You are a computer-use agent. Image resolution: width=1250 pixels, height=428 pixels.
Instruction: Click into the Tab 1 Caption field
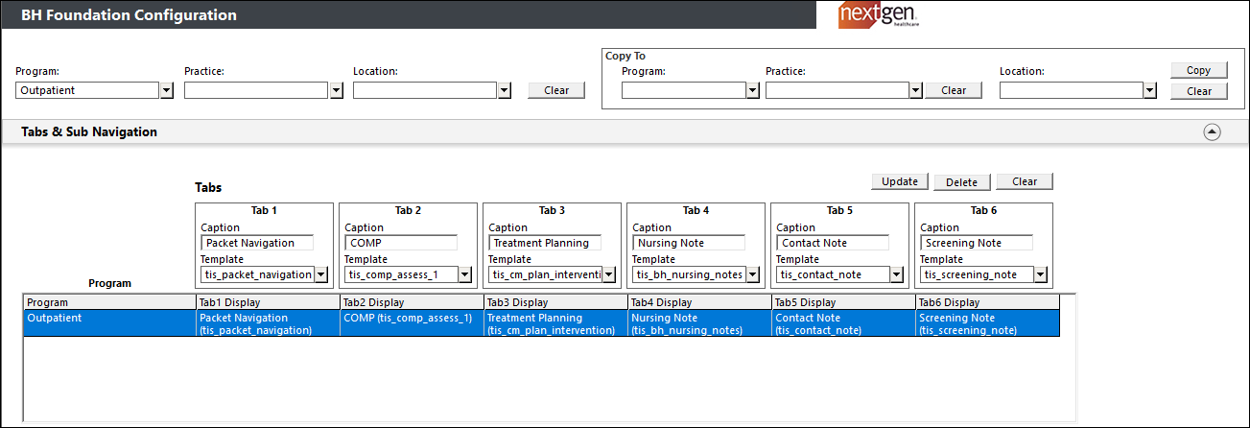[256, 243]
